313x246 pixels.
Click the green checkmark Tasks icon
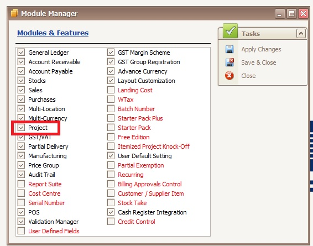230,31
